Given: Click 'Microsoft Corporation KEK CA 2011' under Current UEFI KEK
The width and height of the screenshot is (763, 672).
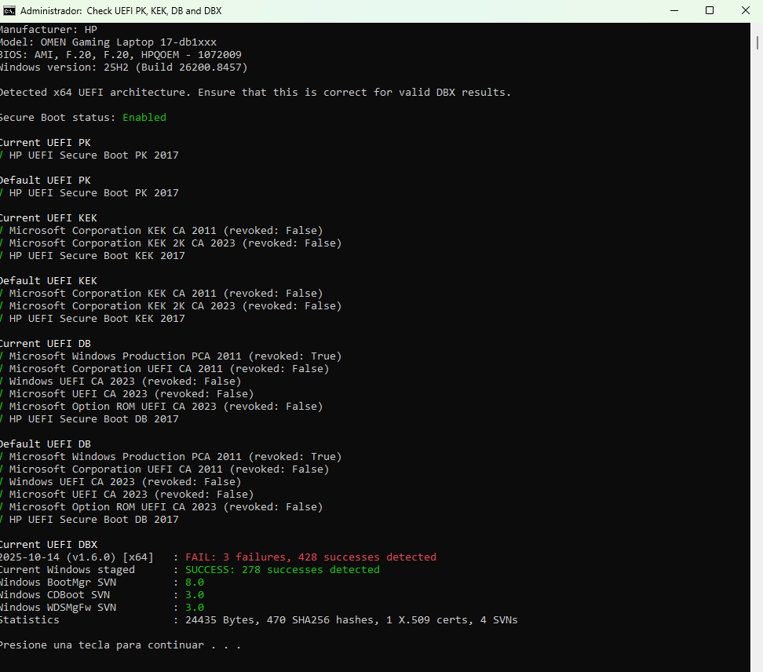Looking at the screenshot, I should tap(112, 231).
